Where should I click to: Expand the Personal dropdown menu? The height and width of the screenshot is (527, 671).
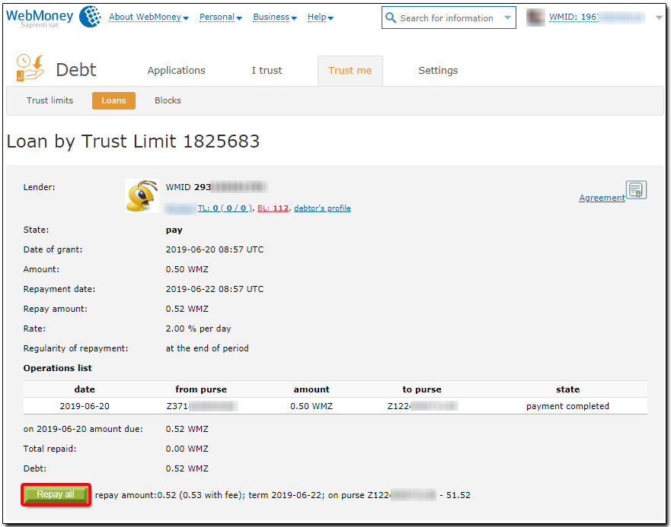click(220, 17)
